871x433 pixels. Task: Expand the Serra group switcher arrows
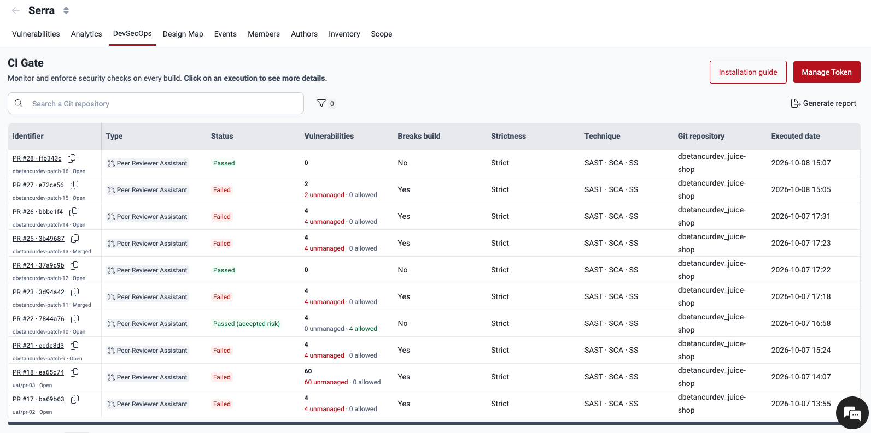pos(66,10)
